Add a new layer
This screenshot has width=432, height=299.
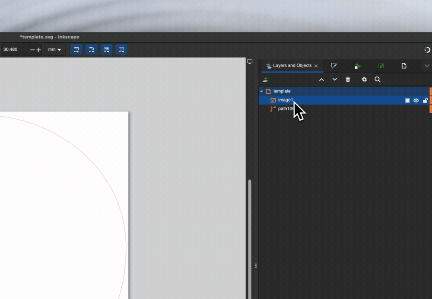[x=265, y=80]
